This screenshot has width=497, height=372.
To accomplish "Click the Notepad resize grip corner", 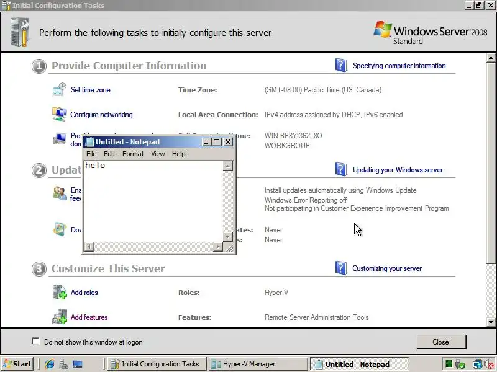I will pyautogui.click(x=229, y=247).
